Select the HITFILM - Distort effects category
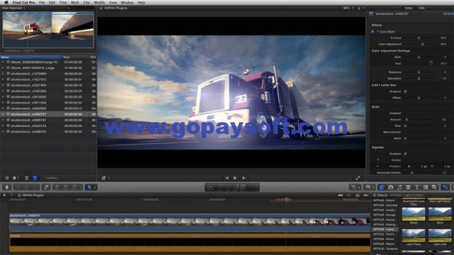 coord(384,200)
